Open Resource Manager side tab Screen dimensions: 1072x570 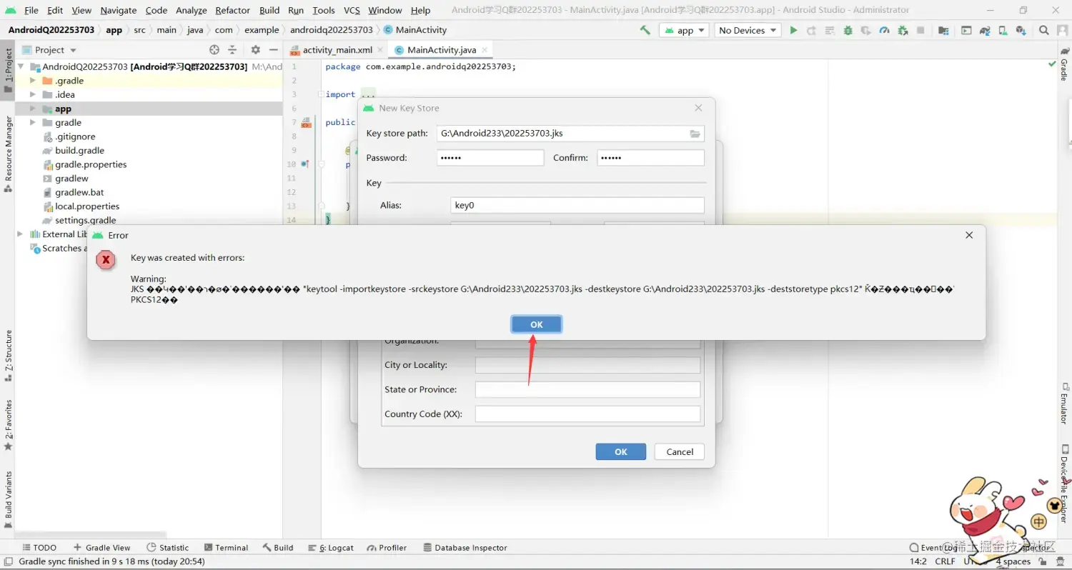8,154
